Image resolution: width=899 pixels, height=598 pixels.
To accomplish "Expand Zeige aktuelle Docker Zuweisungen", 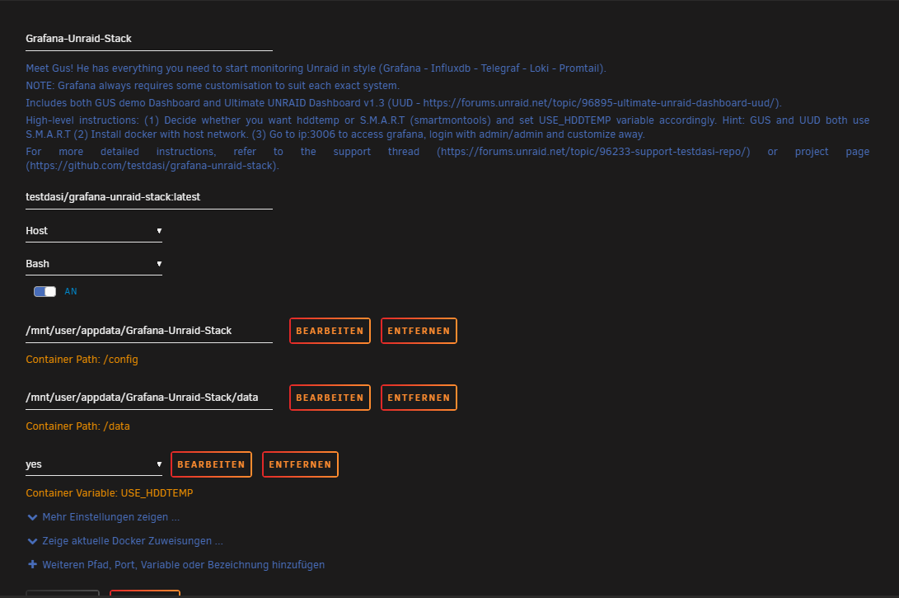I will pos(133,541).
